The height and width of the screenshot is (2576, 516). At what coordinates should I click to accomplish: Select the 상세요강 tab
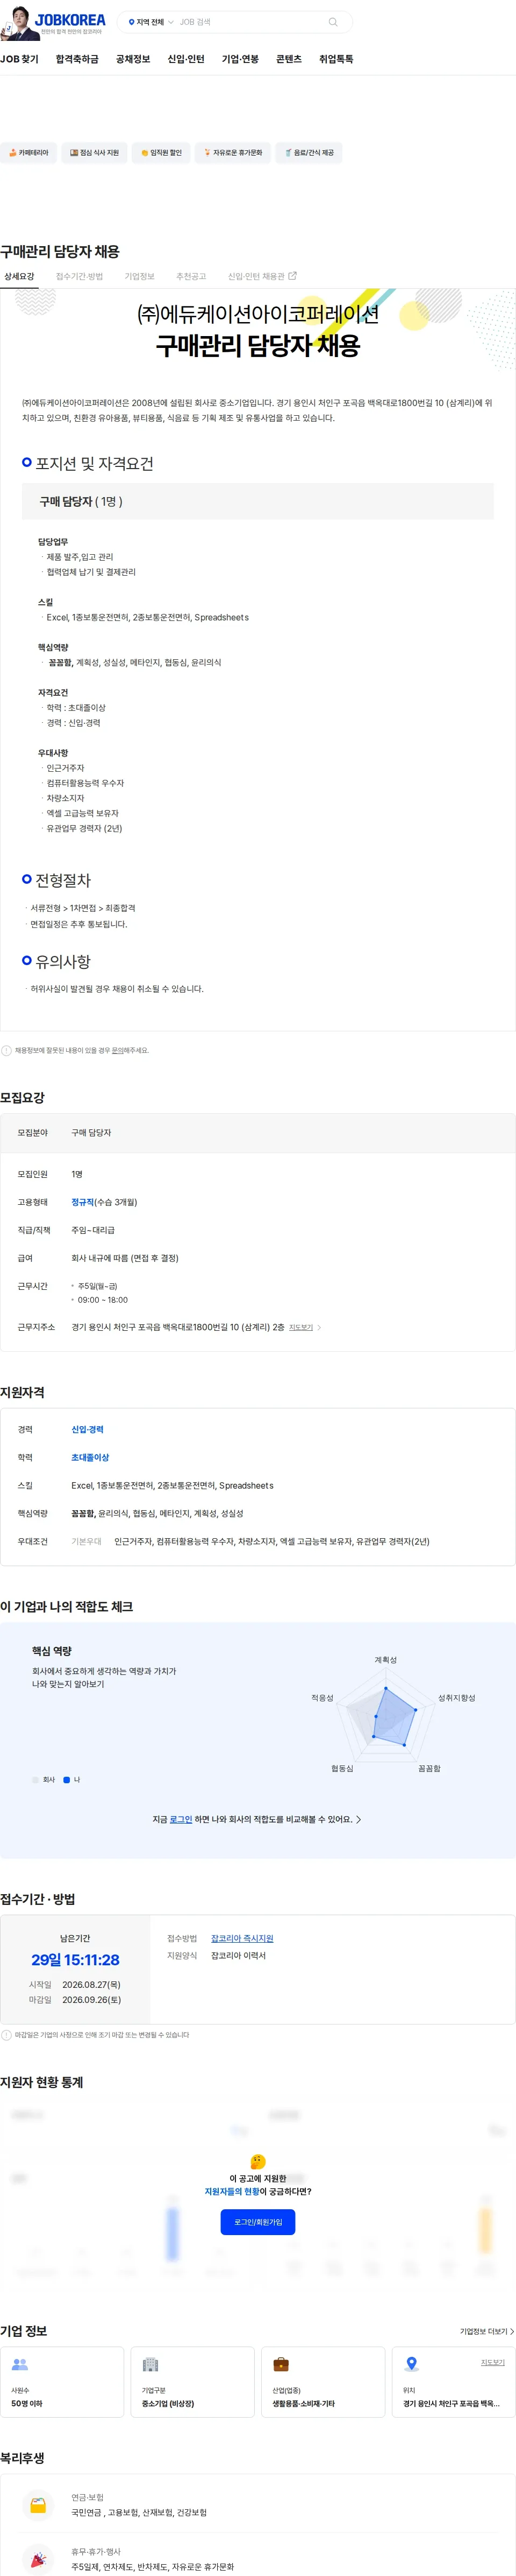tap(19, 276)
